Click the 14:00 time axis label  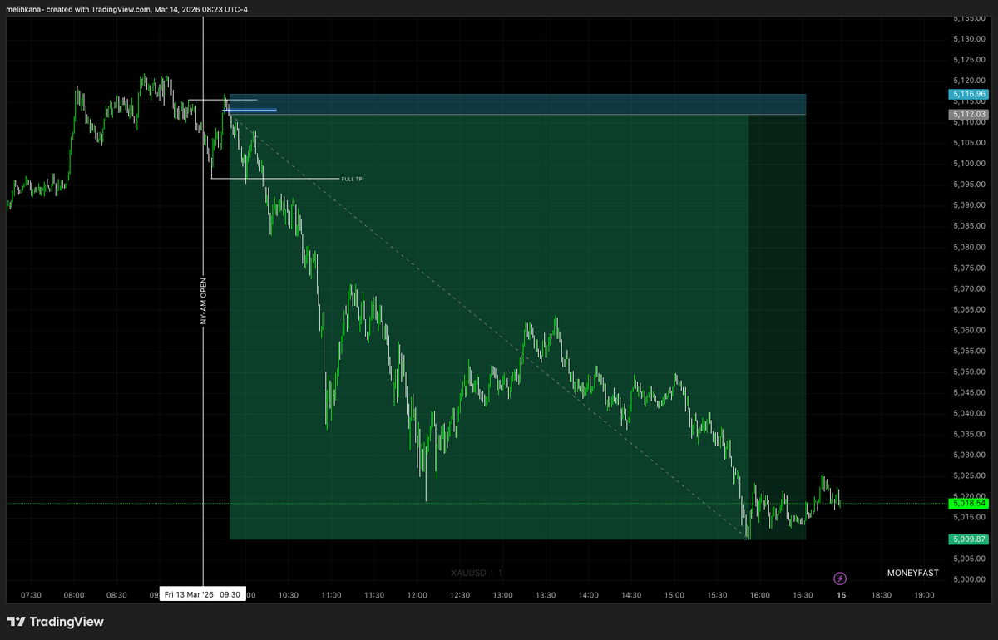coord(588,595)
